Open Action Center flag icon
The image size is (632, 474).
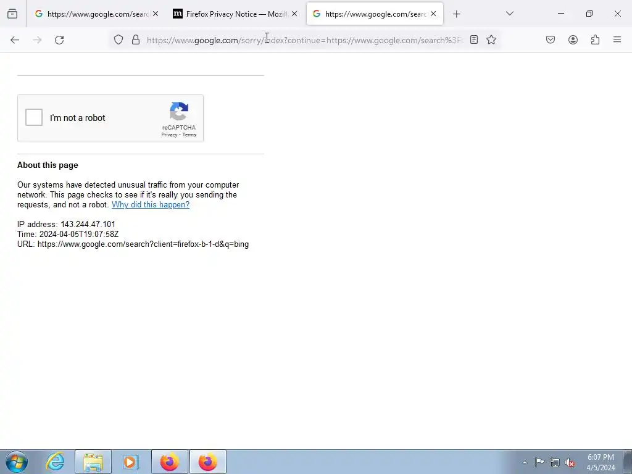click(x=539, y=462)
